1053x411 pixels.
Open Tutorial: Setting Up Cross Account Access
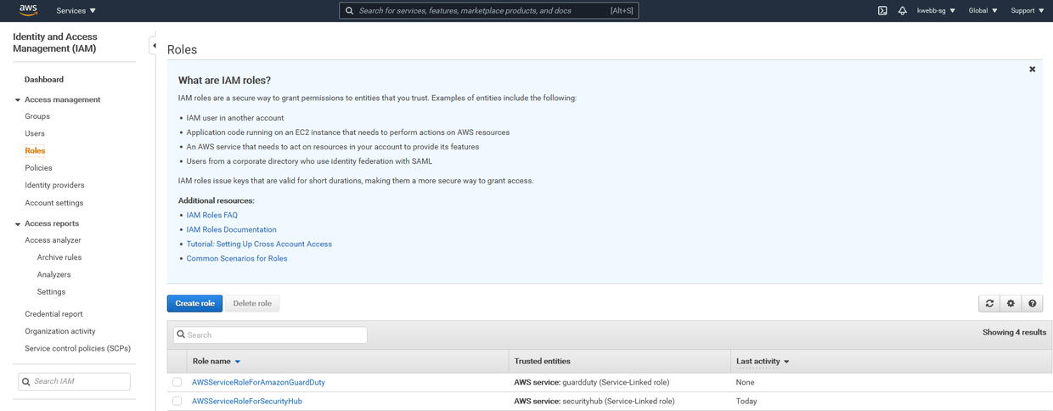[x=259, y=244]
